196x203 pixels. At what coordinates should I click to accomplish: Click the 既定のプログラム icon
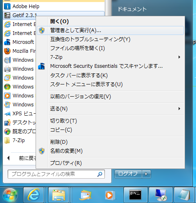(x=7, y=132)
